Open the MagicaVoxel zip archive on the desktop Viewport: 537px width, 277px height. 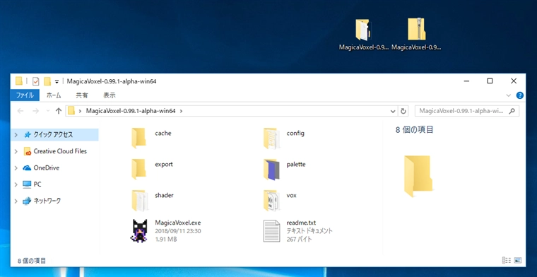pyautogui.click(x=416, y=30)
